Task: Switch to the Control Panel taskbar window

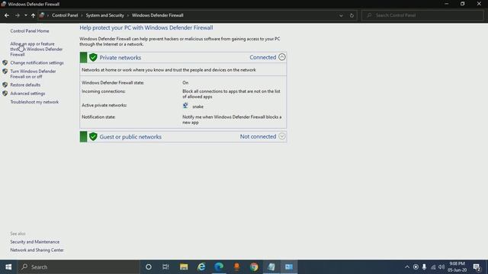Action: tap(289, 267)
